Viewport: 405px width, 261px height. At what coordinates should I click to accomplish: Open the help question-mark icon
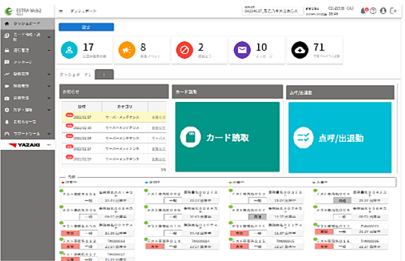373,11
